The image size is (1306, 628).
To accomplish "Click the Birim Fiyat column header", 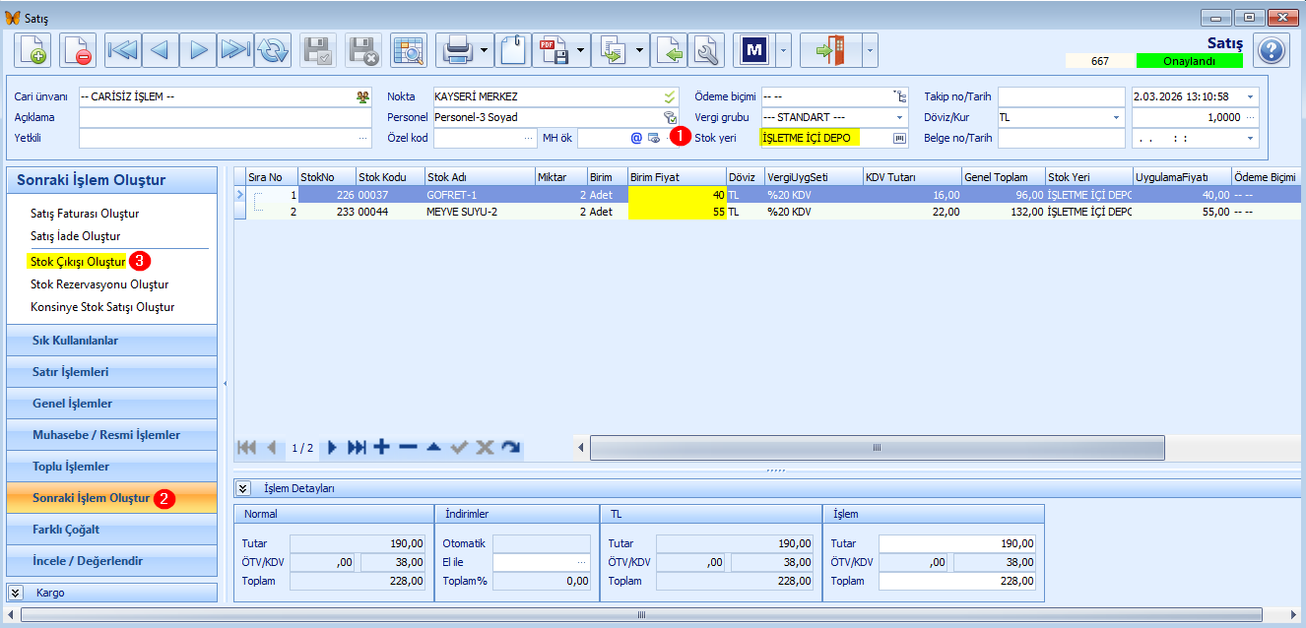I will (678, 177).
